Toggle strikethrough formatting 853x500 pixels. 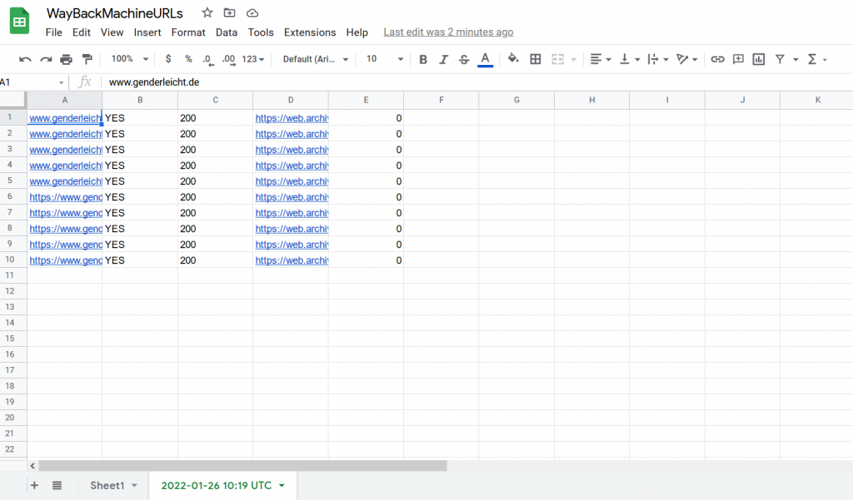click(x=464, y=59)
